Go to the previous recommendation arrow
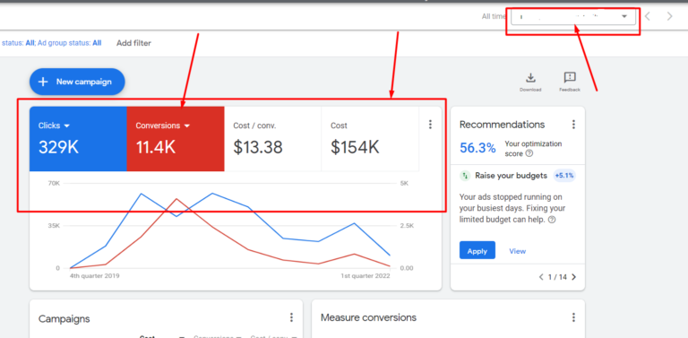This screenshot has width=688, height=338. [541, 277]
